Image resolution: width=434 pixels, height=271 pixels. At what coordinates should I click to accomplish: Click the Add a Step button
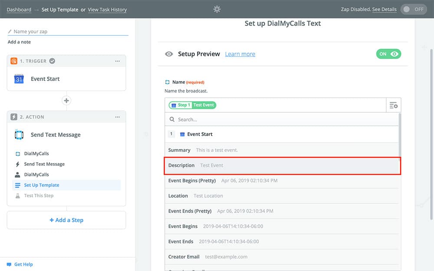66,220
